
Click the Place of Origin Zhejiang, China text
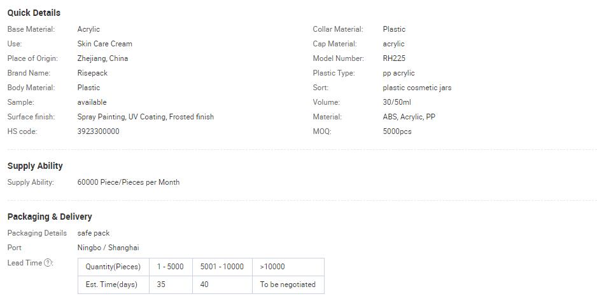[x=103, y=58]
